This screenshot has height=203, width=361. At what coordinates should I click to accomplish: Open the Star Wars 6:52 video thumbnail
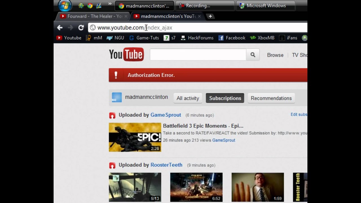tap(196, 187)
